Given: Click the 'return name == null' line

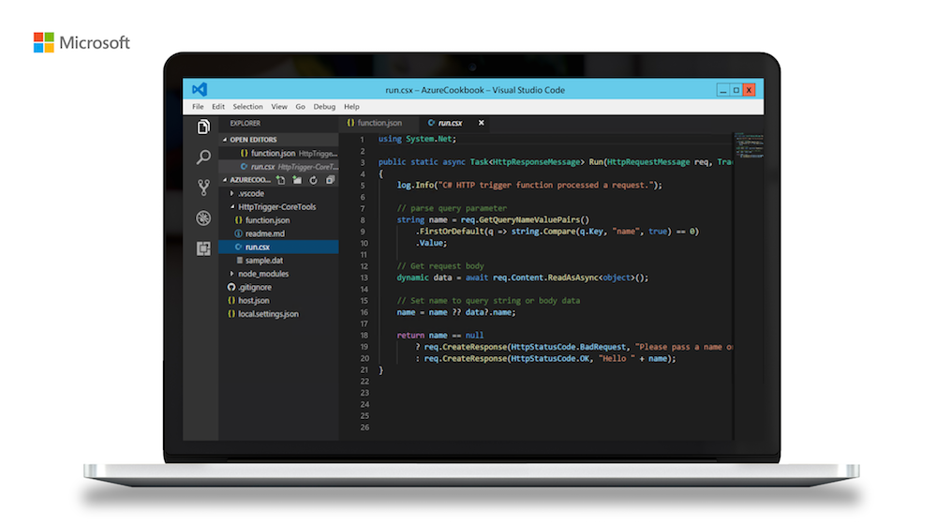Looking at the screenshot, I should pyautogui.click(x=440, y=336).
